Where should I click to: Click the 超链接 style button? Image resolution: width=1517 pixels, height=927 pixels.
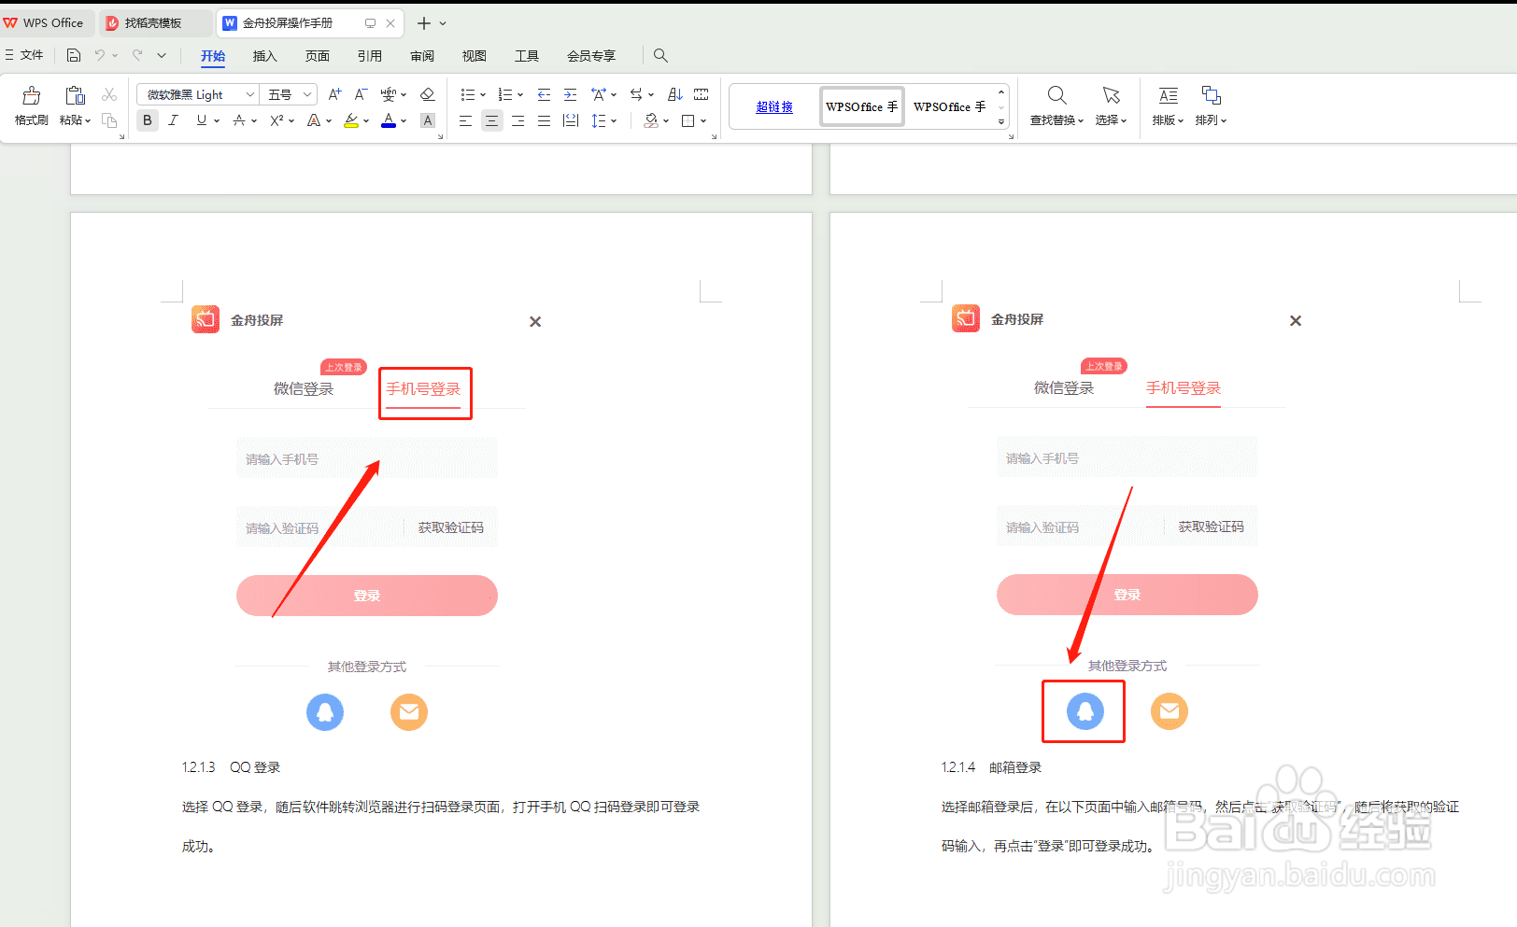tap(773, 105)
